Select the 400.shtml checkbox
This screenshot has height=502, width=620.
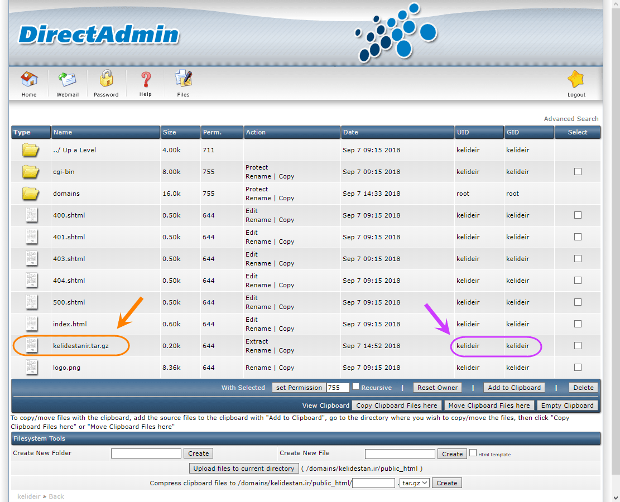(x=578, y=215)
